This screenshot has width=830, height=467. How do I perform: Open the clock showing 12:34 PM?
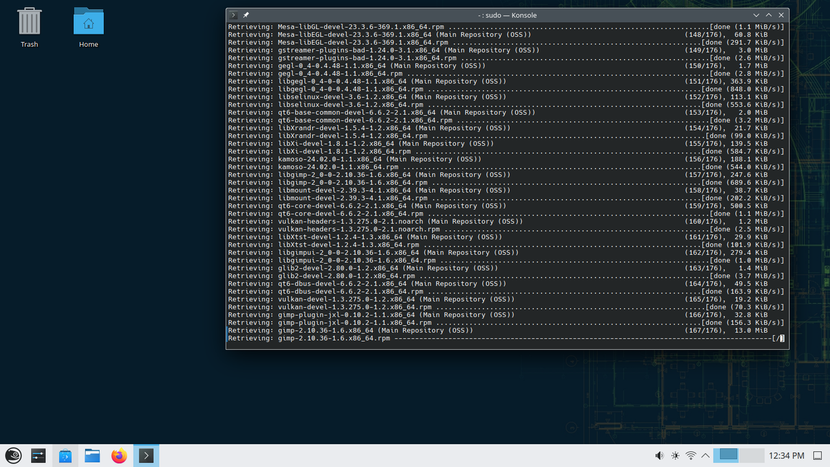click(x=786, y=456)
